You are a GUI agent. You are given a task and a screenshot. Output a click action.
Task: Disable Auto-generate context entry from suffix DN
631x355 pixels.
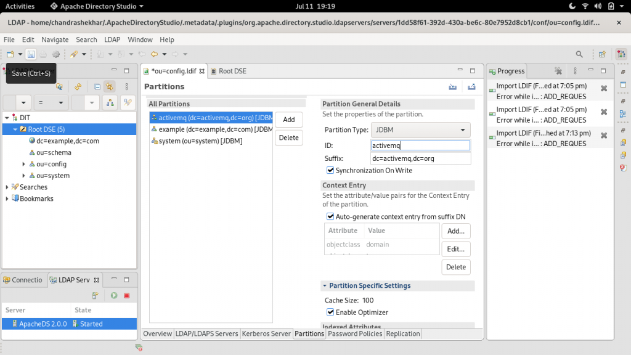[330, 216]
